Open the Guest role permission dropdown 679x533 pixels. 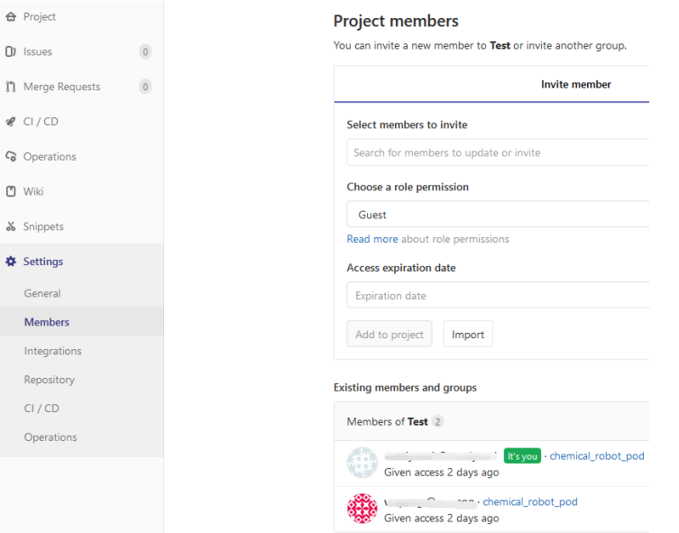tap(498, 215)
